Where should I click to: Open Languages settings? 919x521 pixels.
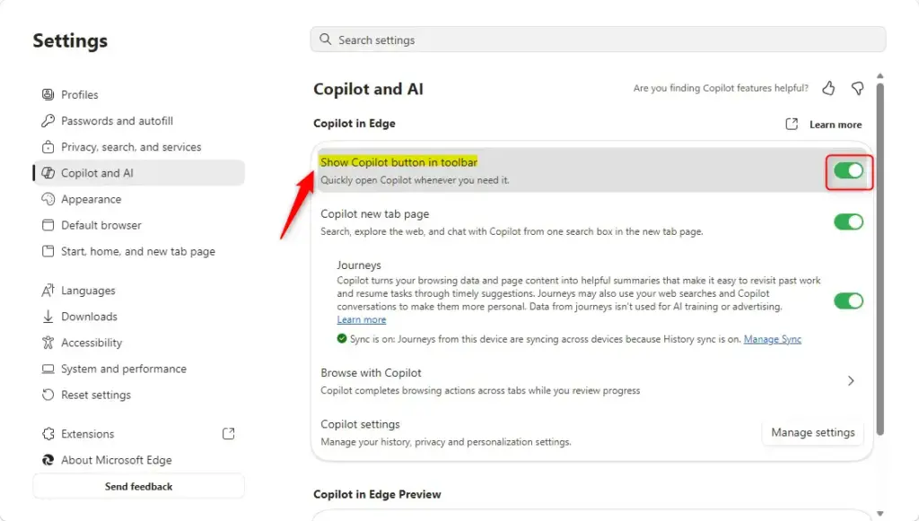pos(139,291)
